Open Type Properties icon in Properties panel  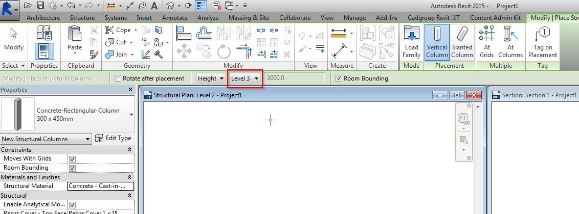click(x=44, y=33)
